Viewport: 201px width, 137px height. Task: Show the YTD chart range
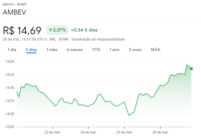(96, 50)
